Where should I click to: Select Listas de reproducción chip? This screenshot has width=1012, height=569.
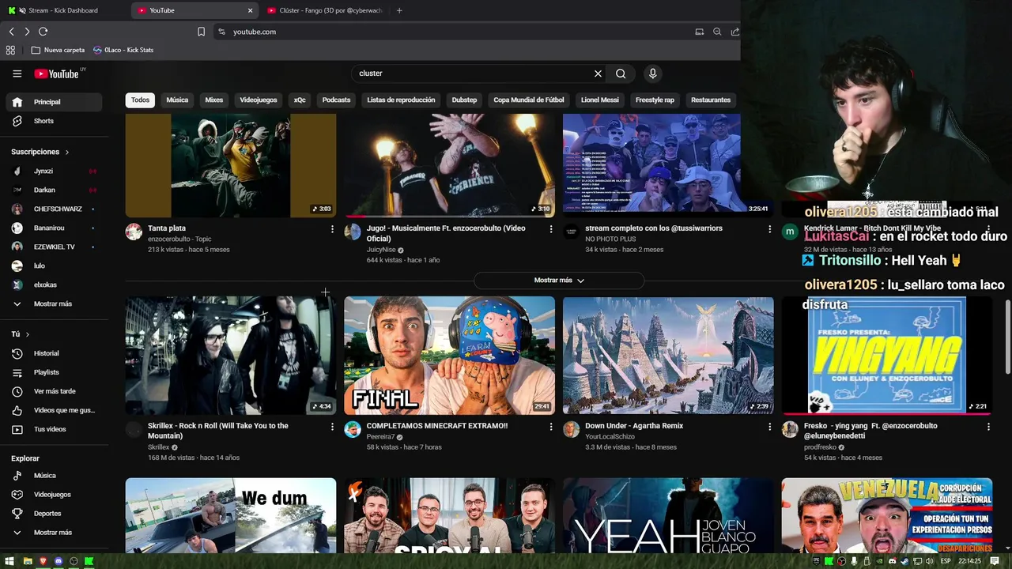coord(401,100)
